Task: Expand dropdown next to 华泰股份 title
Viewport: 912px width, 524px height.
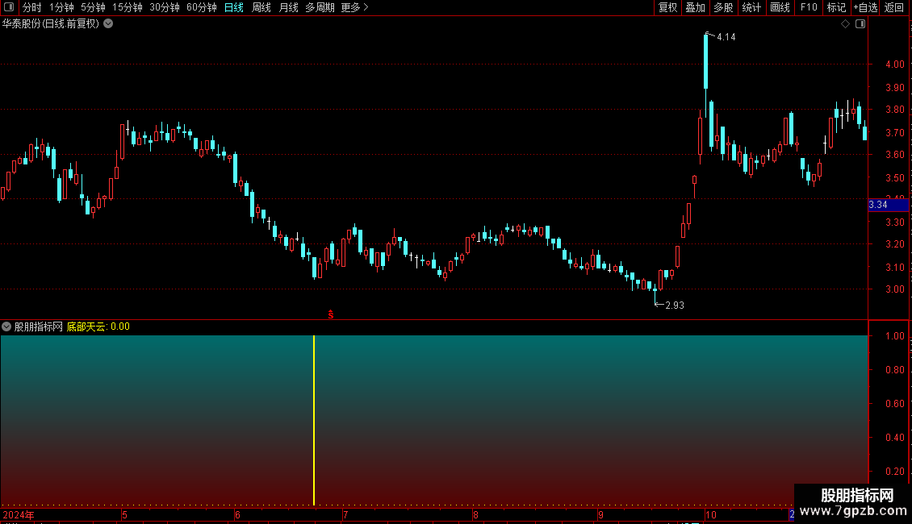Action: [x=108, y=24]
